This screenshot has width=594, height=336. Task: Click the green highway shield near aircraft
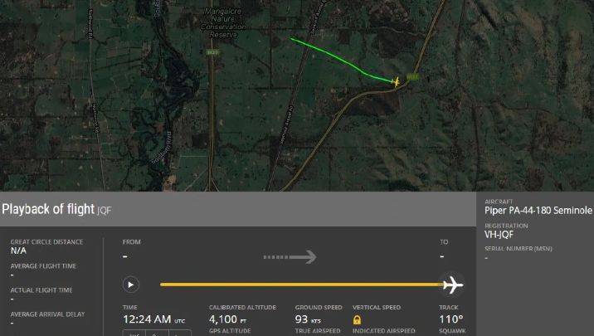[x=412, y=77]
